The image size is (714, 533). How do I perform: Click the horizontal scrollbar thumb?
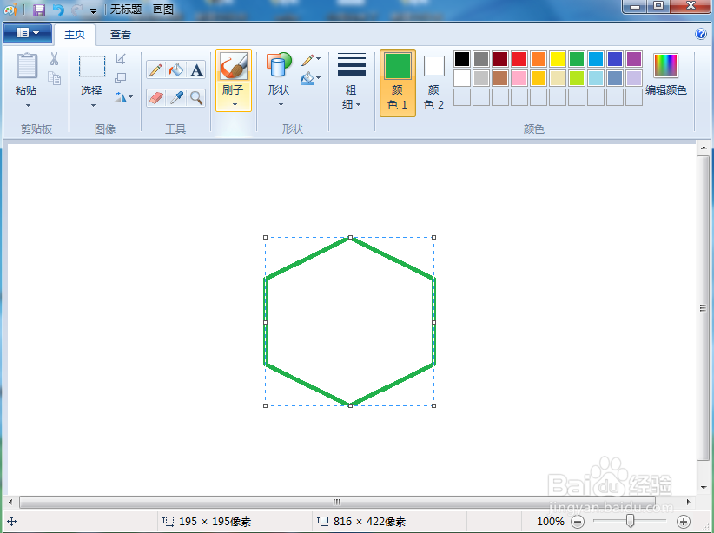pos(337,502)
